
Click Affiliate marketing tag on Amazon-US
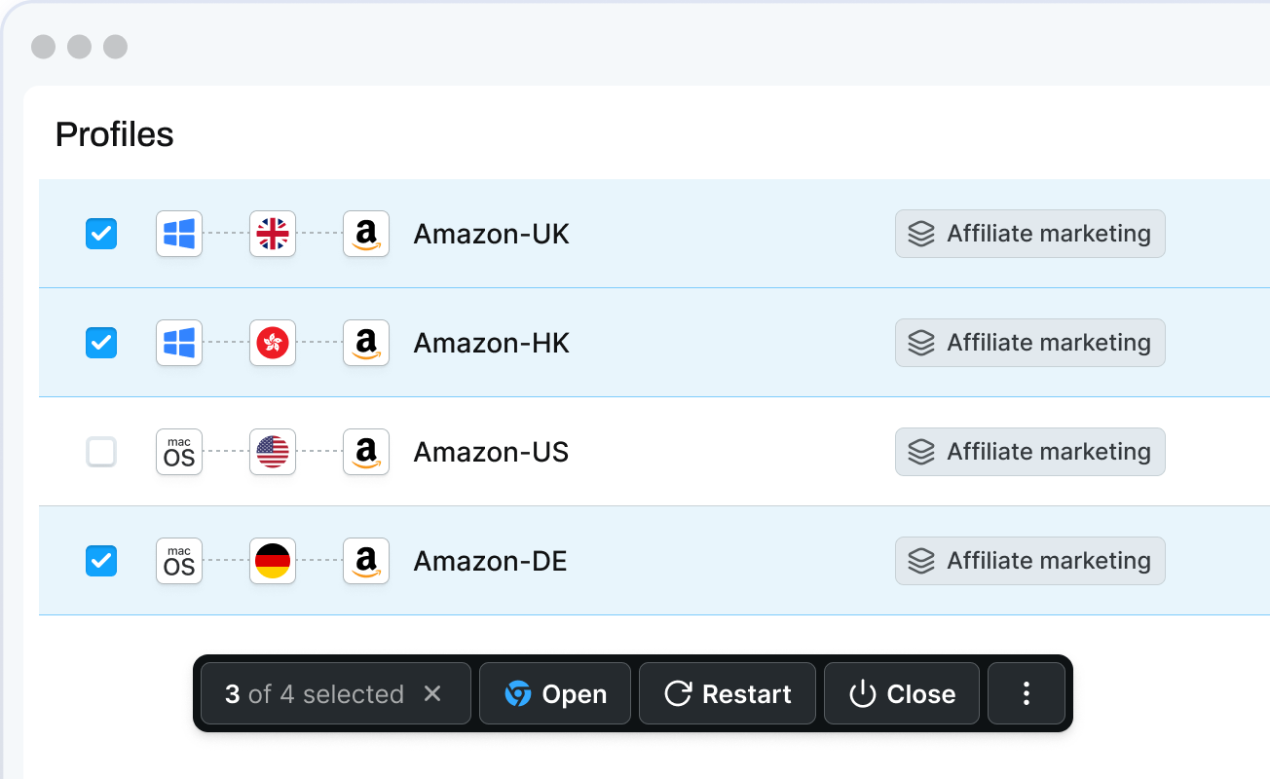coord(1029,452)
